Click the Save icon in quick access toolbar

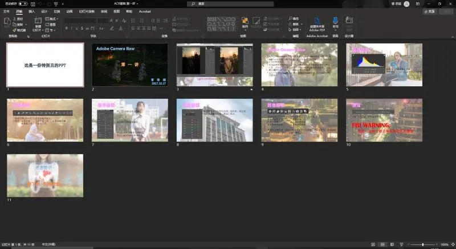pyautogui.click(x=33, y=4)
